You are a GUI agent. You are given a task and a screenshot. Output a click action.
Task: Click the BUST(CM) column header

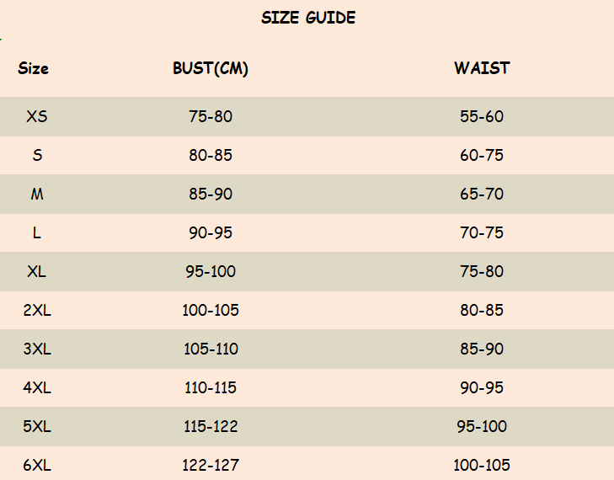pyautogui.click(x=211, y=68)
